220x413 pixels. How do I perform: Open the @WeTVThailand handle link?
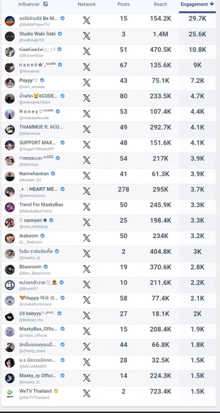[34, 397]
